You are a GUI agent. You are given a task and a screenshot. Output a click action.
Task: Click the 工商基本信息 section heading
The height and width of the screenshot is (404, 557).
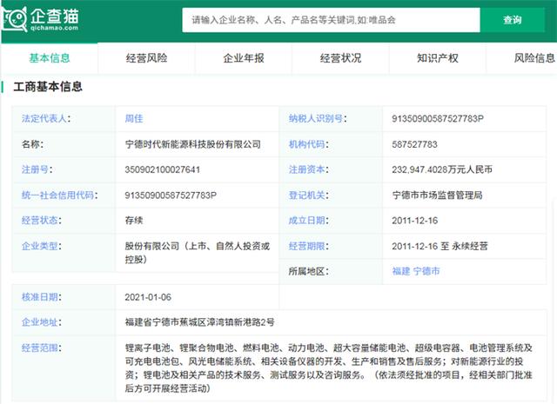coord(48,87)
